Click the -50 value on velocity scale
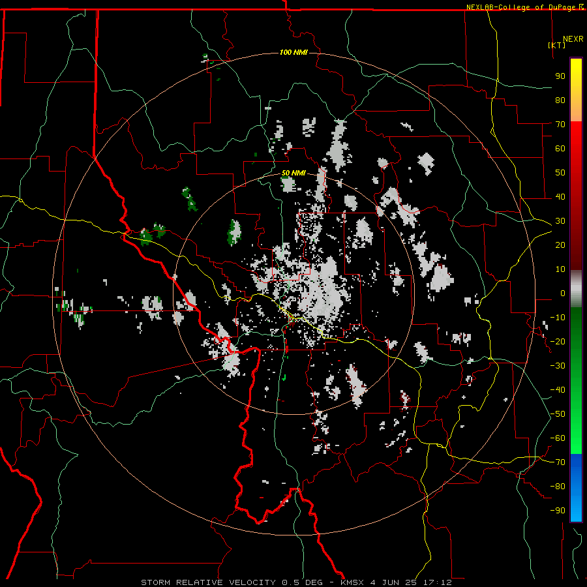Screen dimensions: 587x587 (x=558, y=414)
